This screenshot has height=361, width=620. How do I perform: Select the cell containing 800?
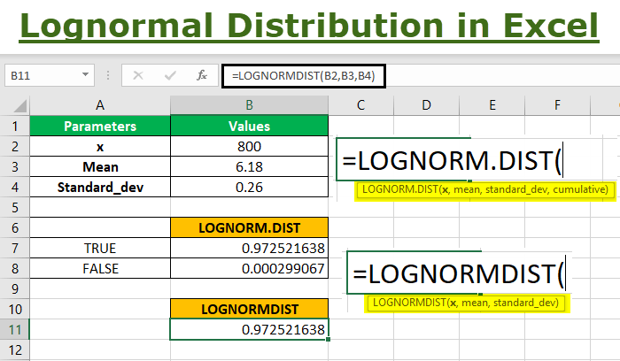[249, 147]
